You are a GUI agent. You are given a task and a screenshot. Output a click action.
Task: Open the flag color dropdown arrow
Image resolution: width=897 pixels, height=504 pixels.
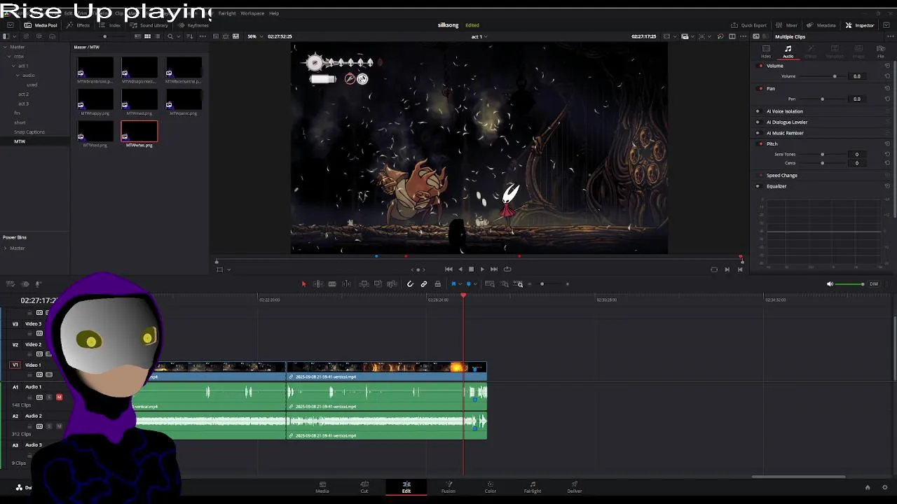(460, 283)
